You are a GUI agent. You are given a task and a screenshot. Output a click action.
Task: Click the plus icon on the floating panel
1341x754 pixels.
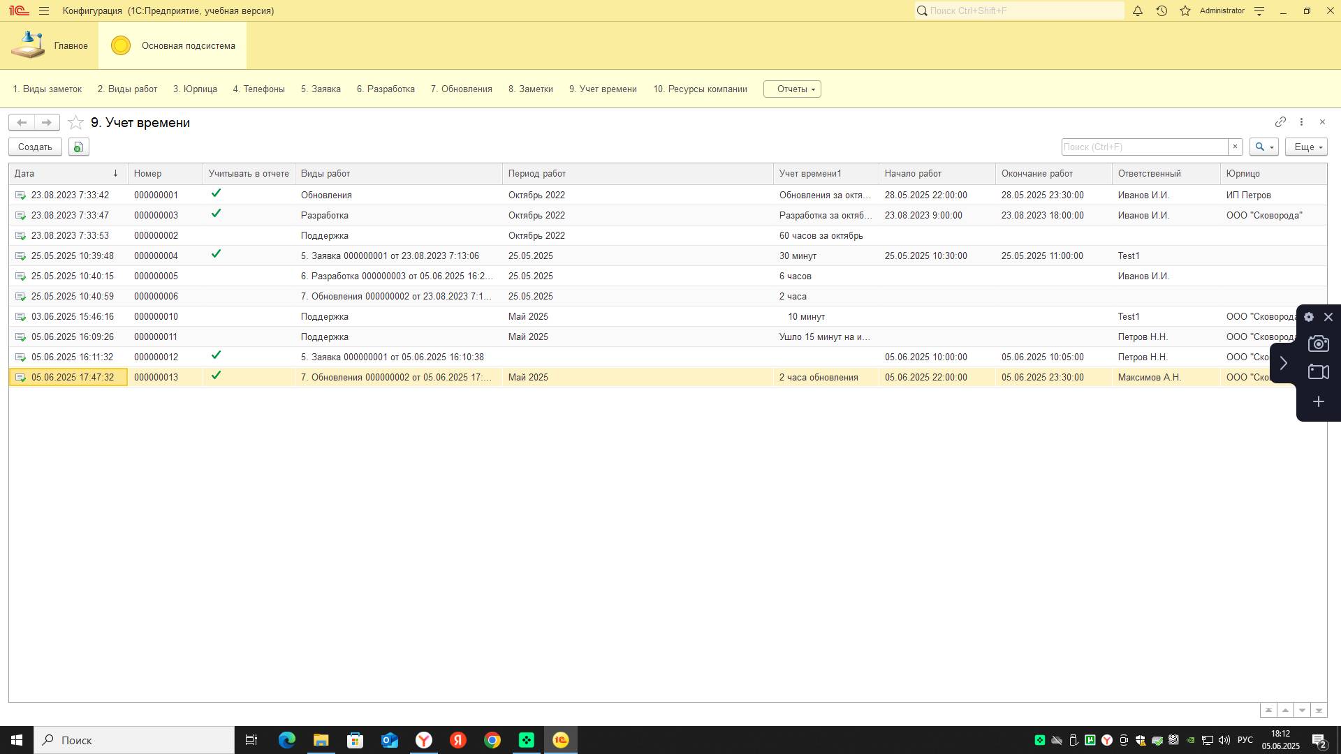click(x=1318, y=401)
